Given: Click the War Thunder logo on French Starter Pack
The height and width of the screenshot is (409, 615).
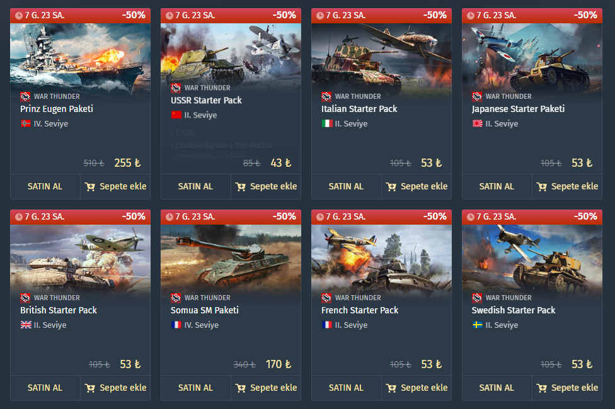Looking at the screenshot, I should coord(326,298).
